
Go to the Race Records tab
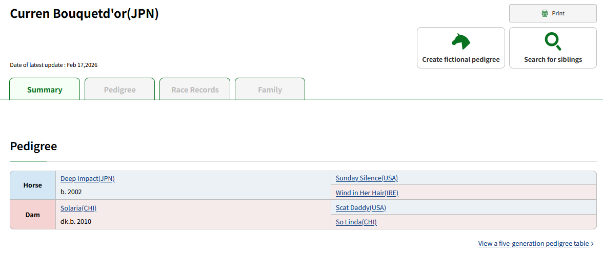195,89
